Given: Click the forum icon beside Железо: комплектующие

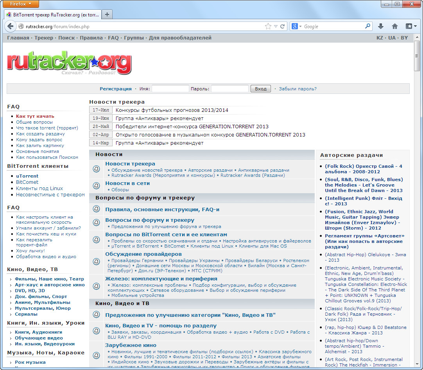Looking at the screenshot, I should [x=96, y=286].
